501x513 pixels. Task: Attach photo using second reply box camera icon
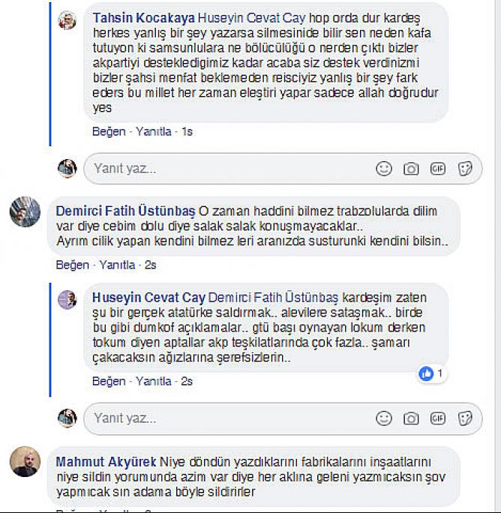[x=411, y=418]
